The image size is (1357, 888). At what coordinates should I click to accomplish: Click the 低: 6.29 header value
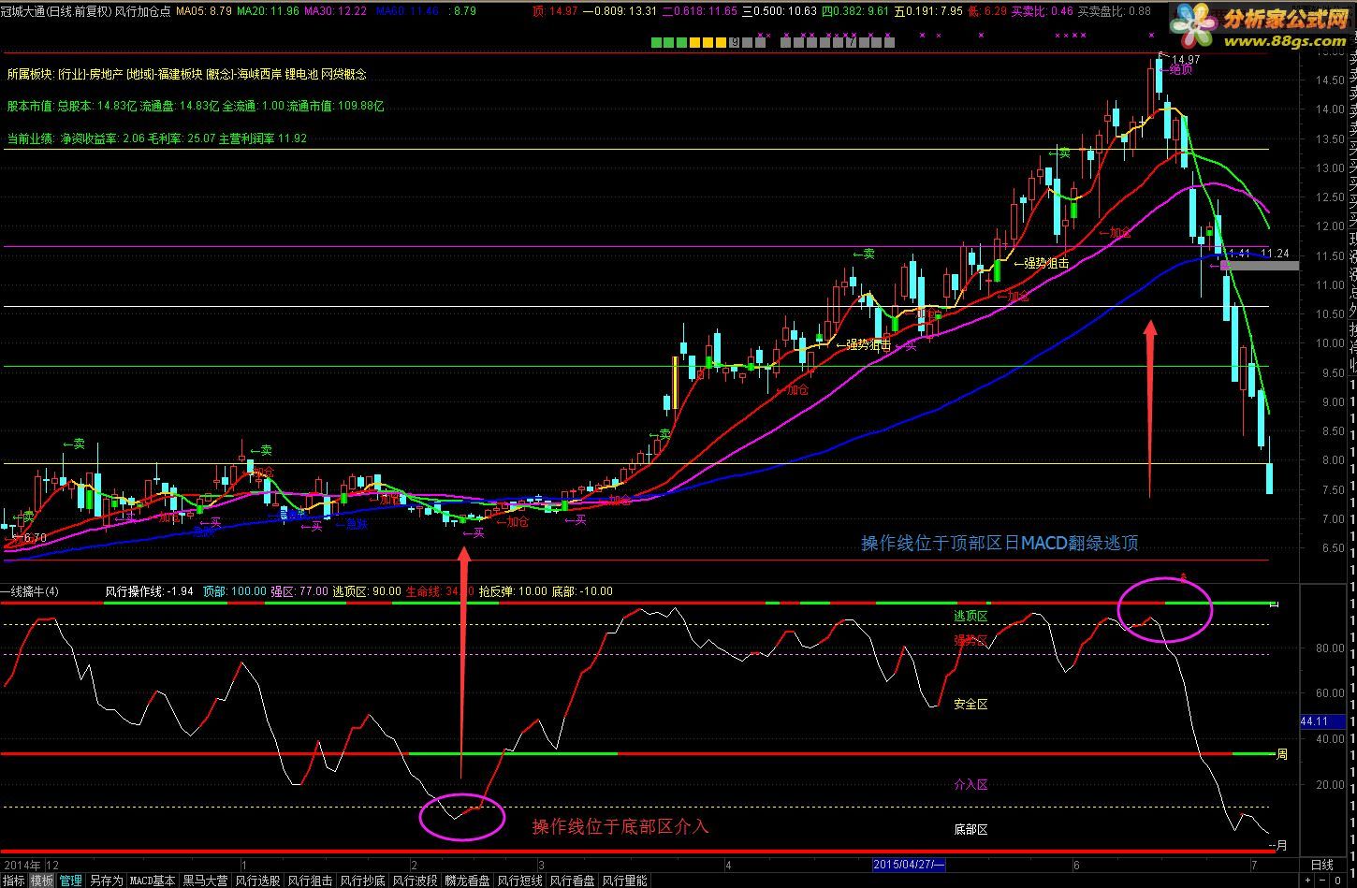pyautogui.click(x=985, y=11)
